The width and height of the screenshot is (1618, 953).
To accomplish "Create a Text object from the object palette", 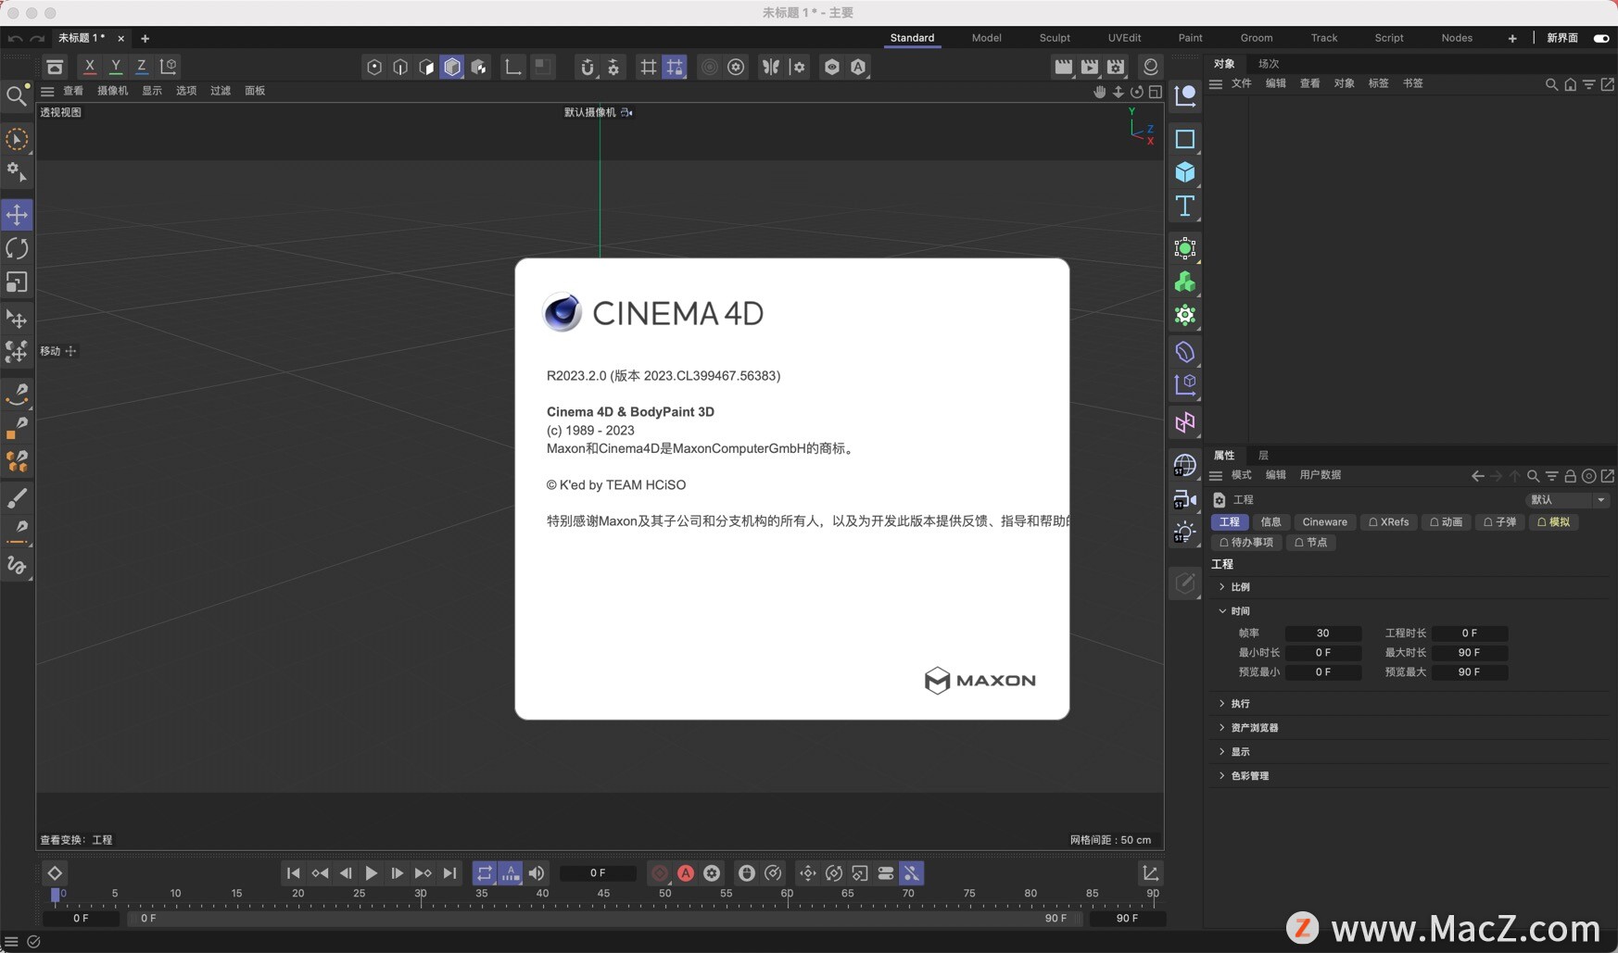I will (1184, 207).
